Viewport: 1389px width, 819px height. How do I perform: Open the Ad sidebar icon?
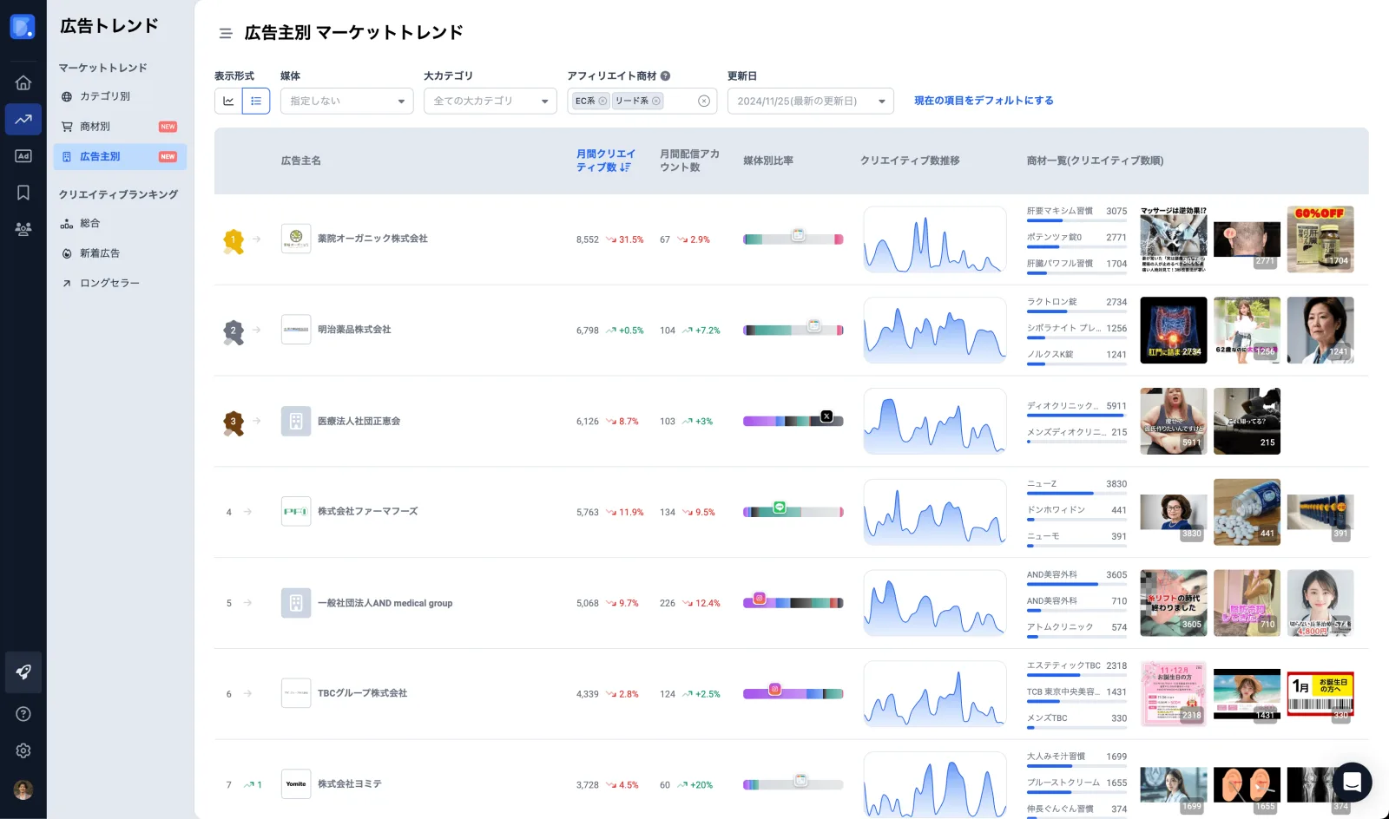click(23, 156)
